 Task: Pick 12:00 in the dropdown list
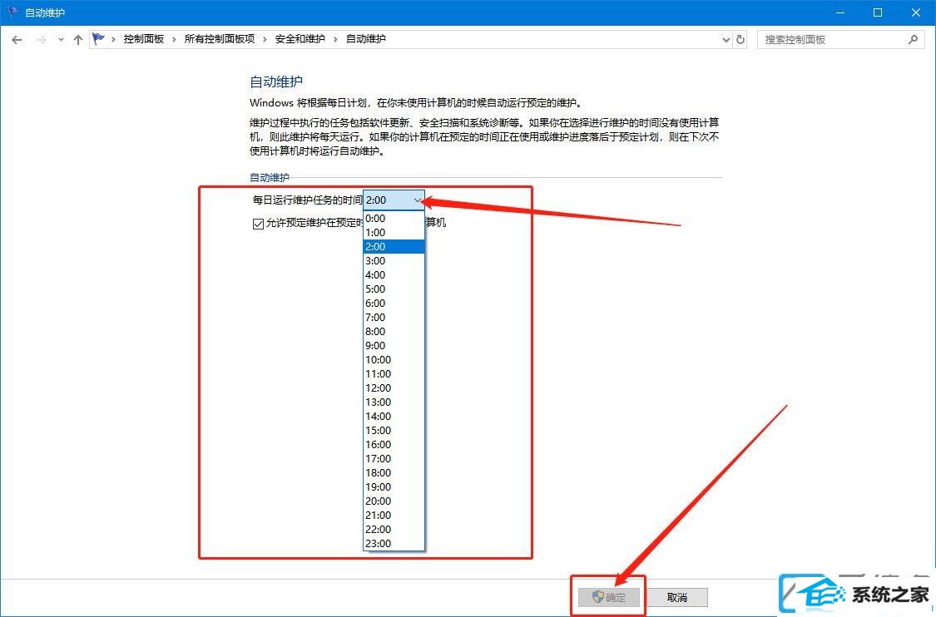(394, 387)
